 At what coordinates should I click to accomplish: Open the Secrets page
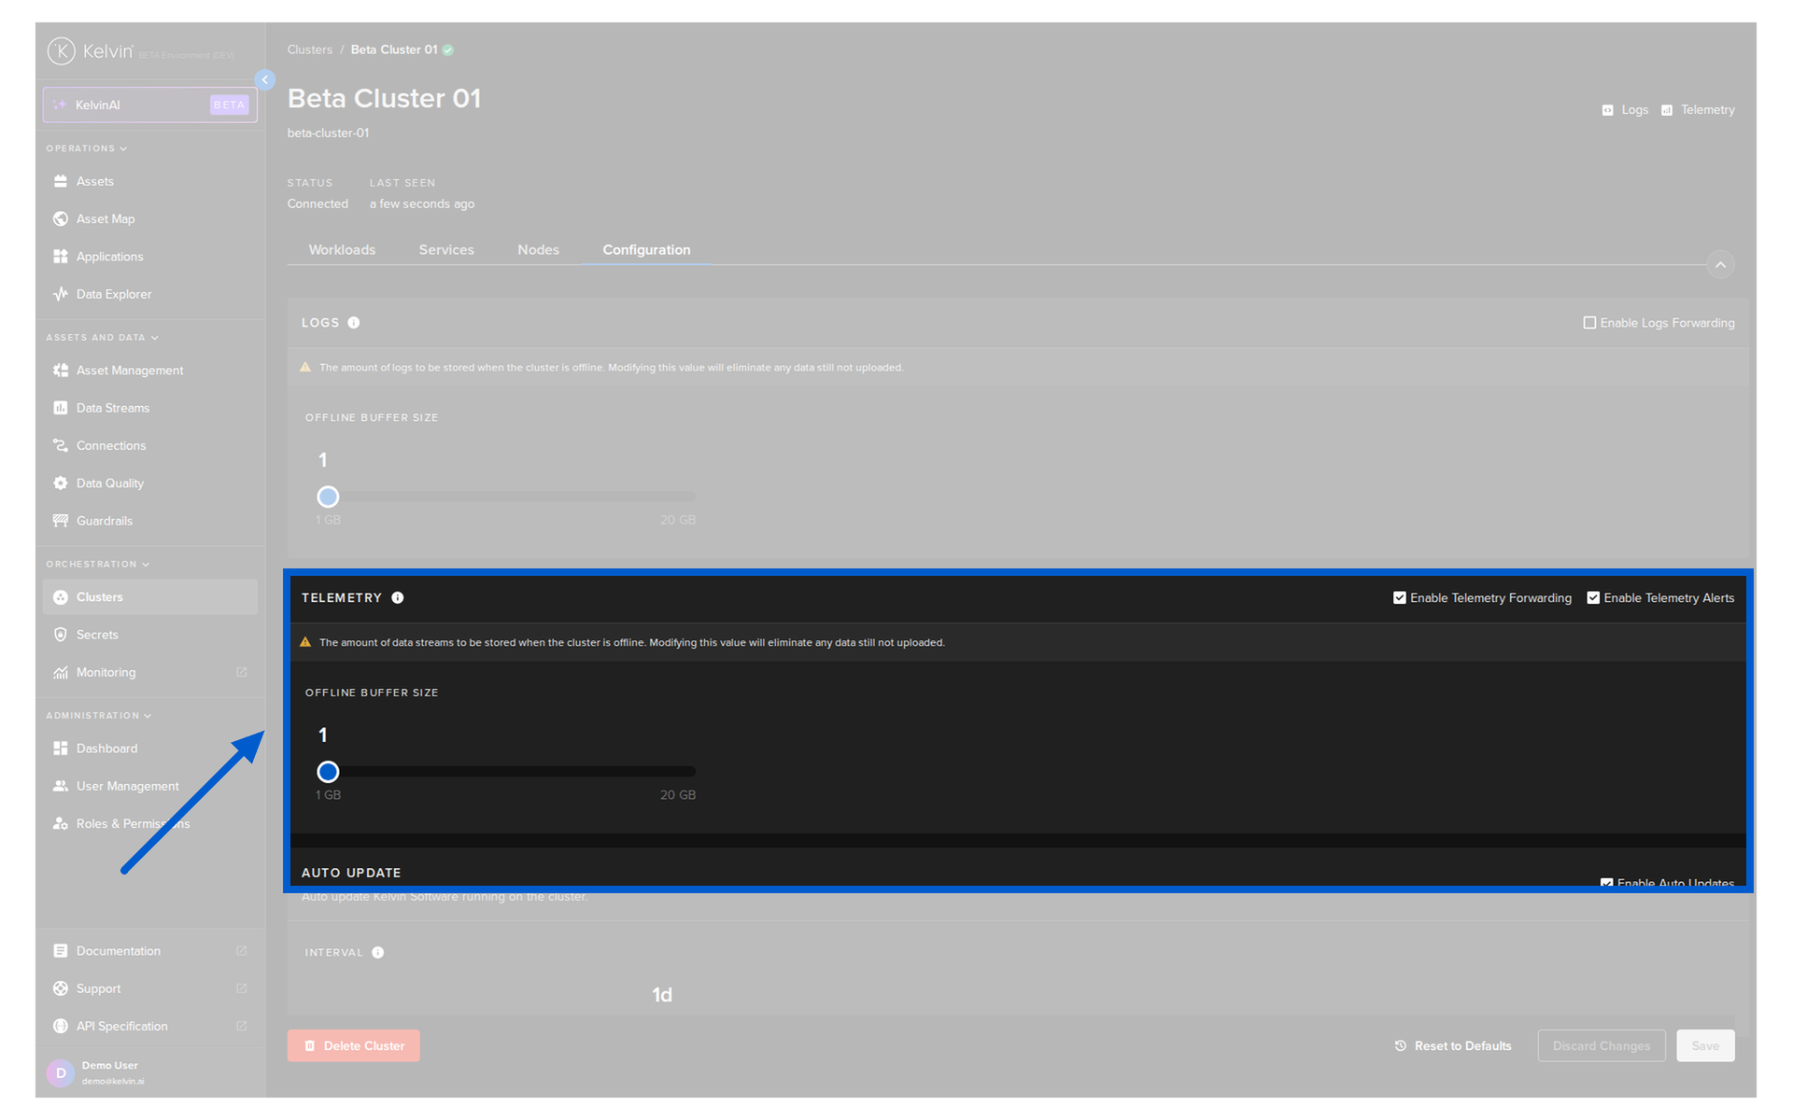(x=97, y=635)
